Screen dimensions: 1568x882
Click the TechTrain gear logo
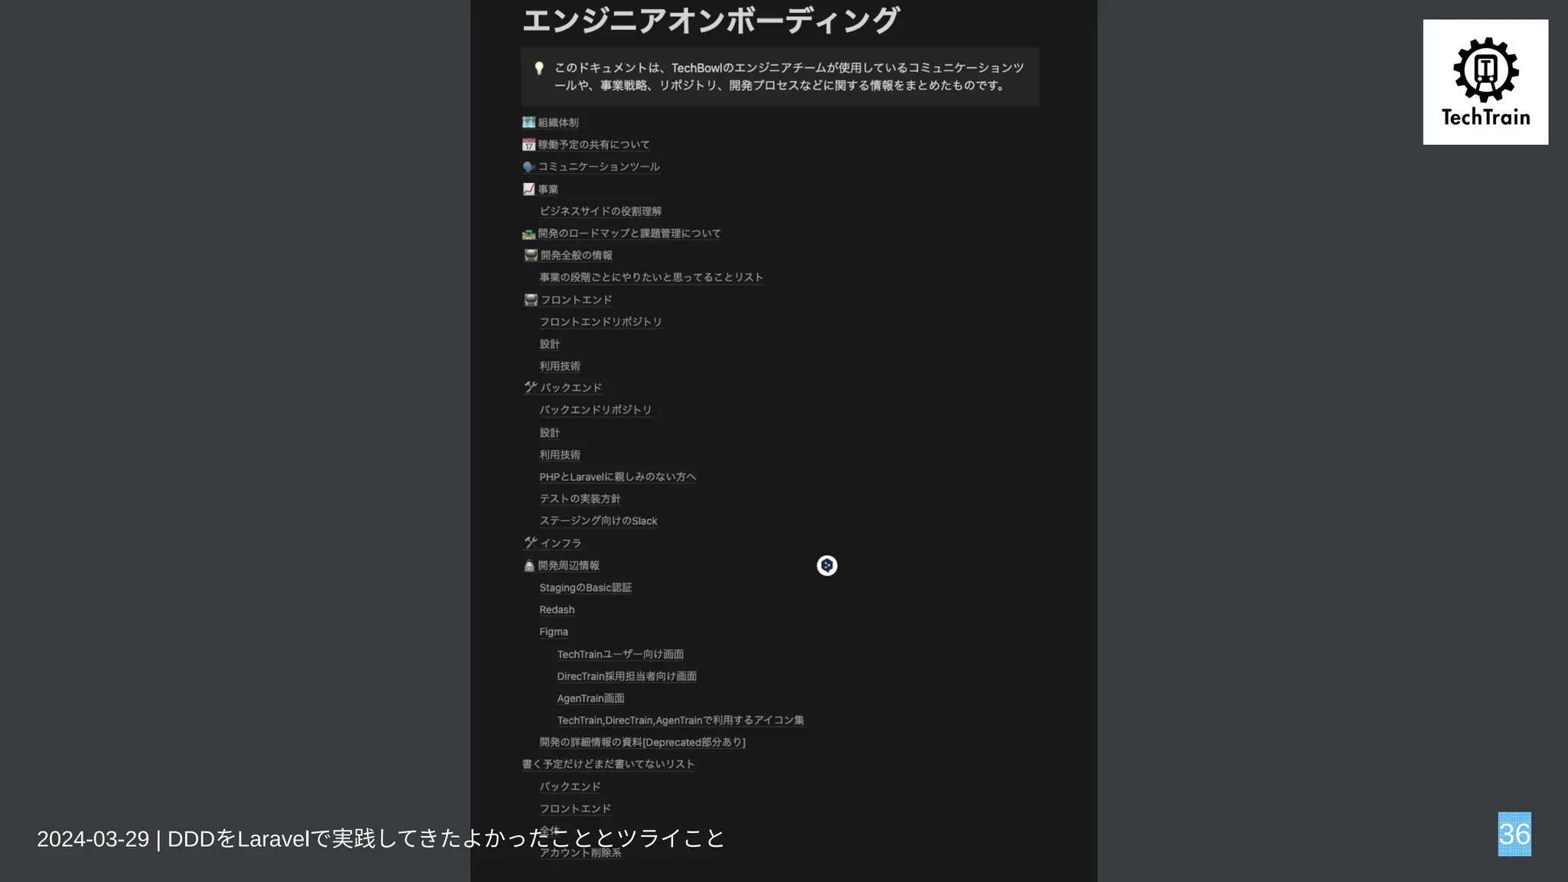pos(1485,82)
